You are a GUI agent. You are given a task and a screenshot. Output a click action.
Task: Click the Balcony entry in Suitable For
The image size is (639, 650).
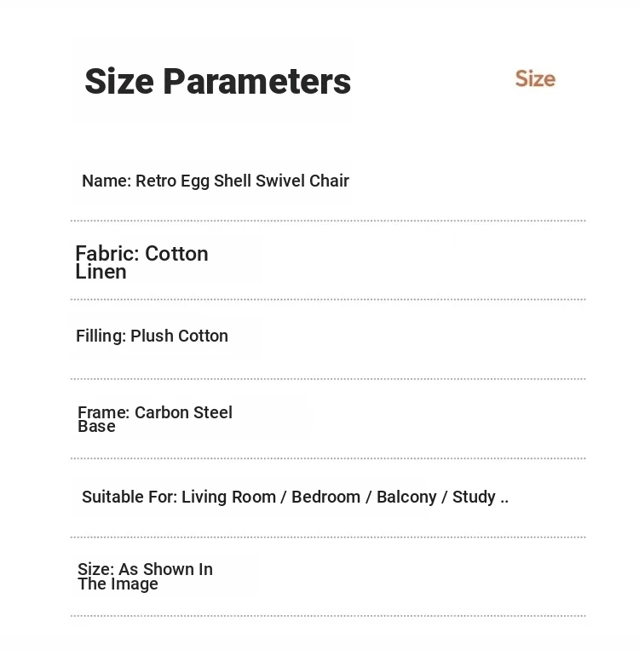(406, 497)
